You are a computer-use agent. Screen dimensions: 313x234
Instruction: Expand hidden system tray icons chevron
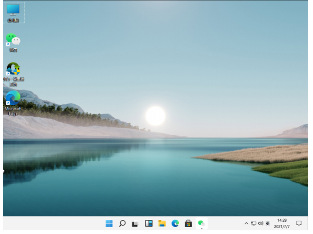coord(246,223)
